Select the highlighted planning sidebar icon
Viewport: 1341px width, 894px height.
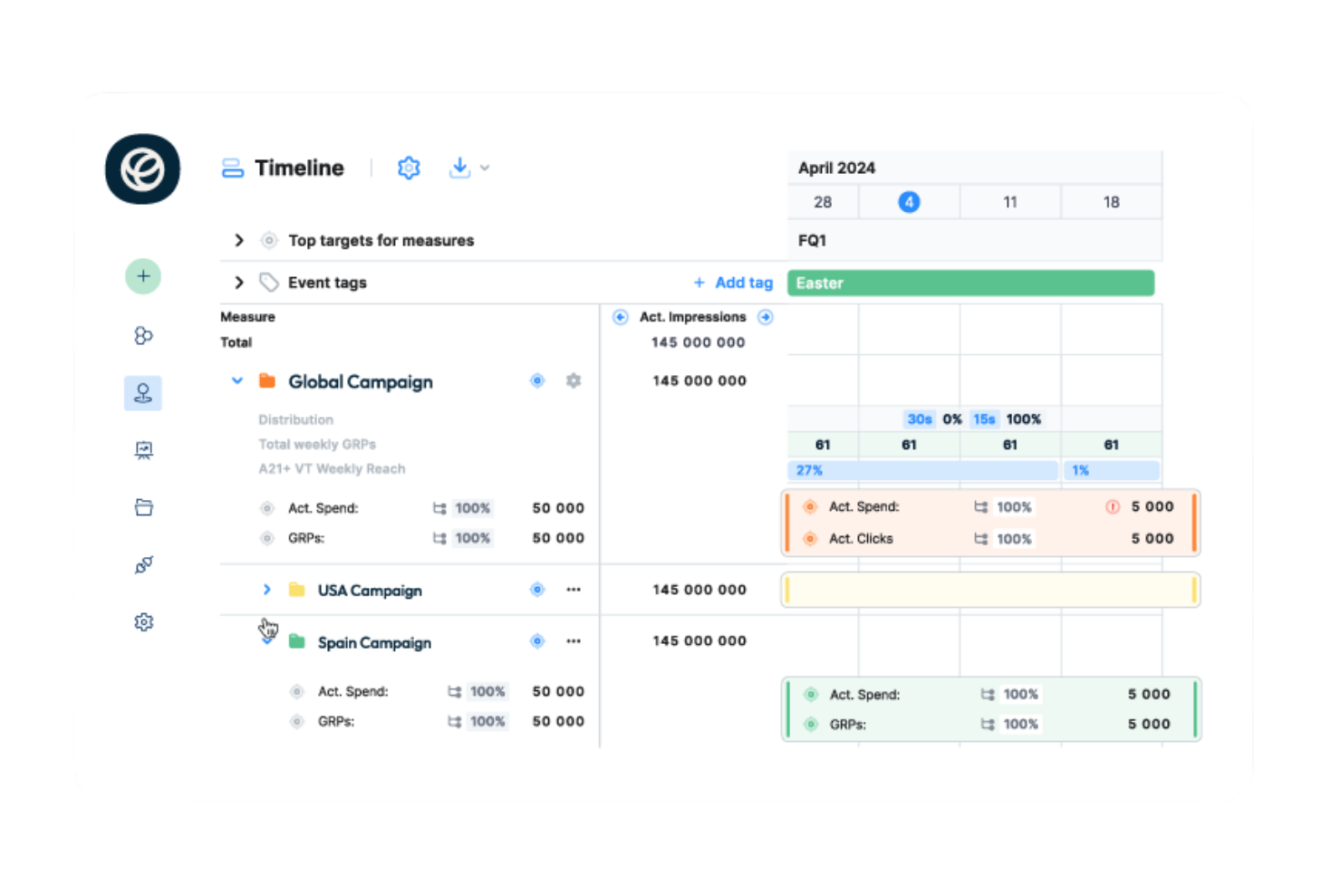coord(143,393)
